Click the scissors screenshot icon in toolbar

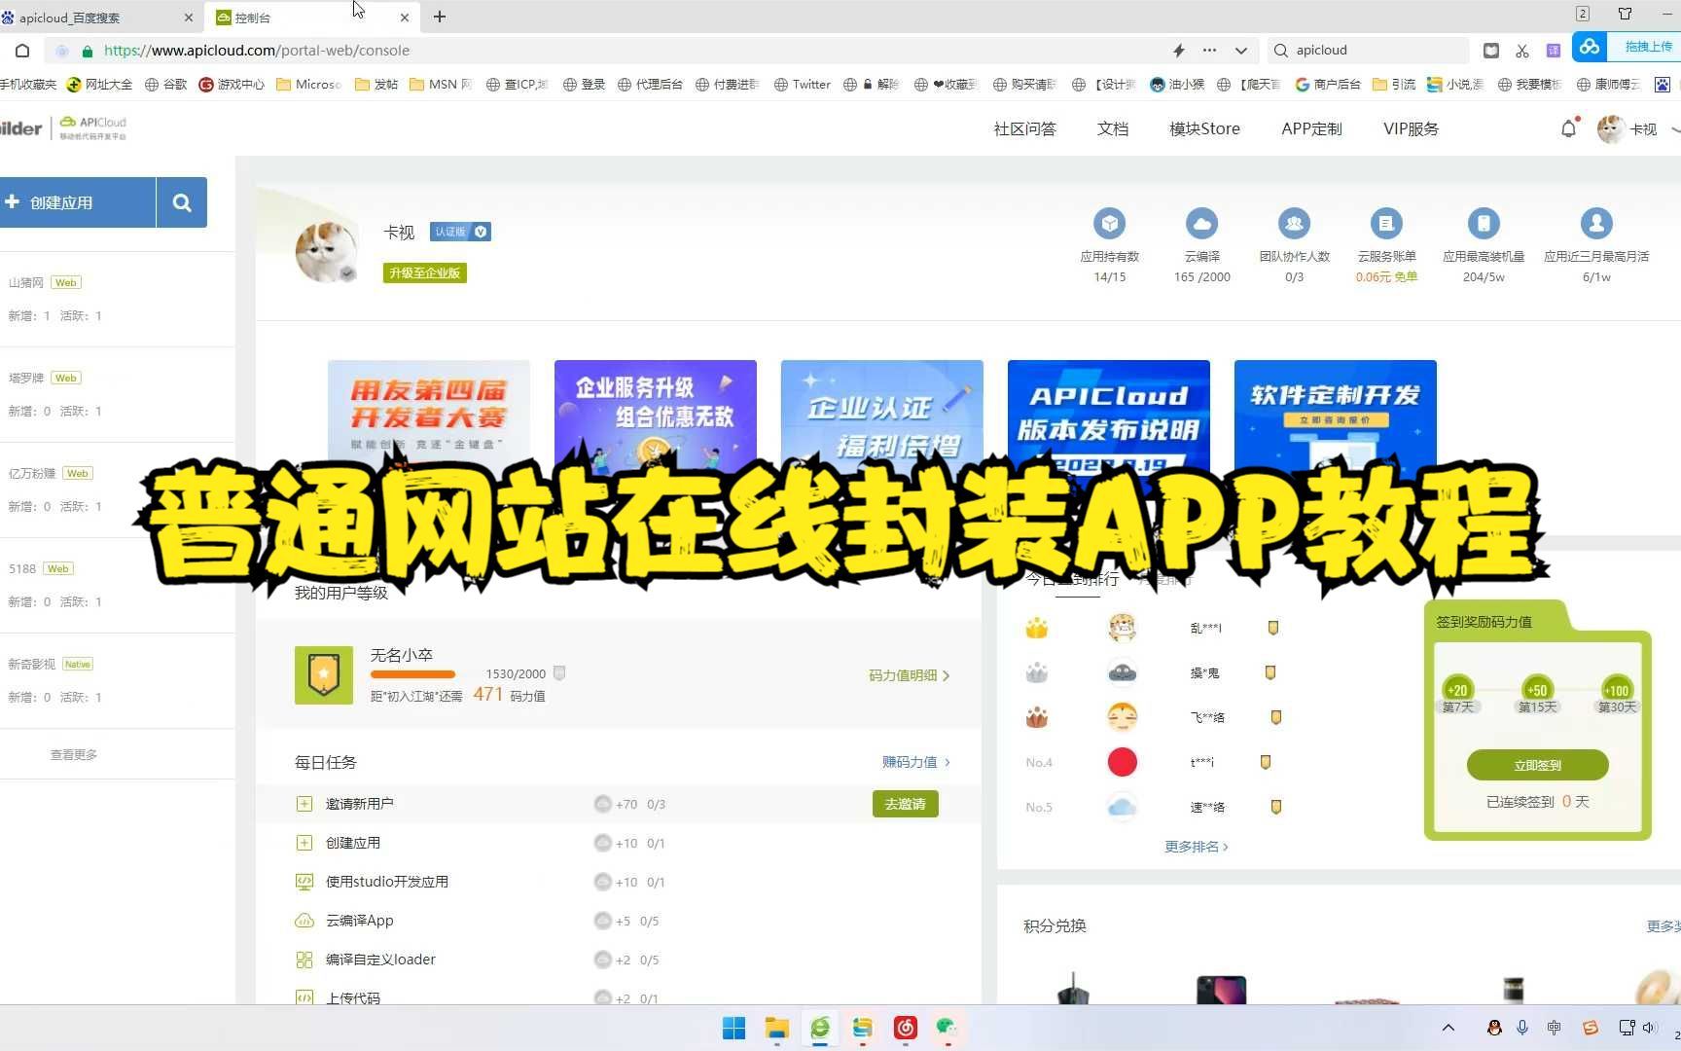[1522, 51]
